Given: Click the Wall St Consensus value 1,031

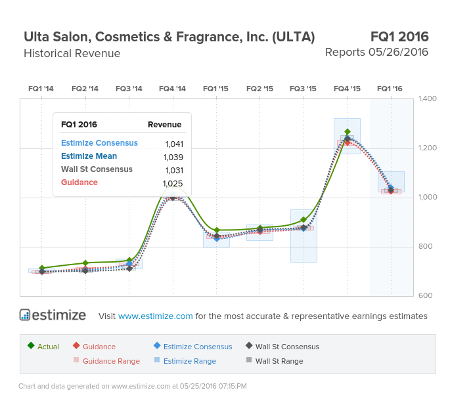Looking at the screenshot, I should coord(174,171).
